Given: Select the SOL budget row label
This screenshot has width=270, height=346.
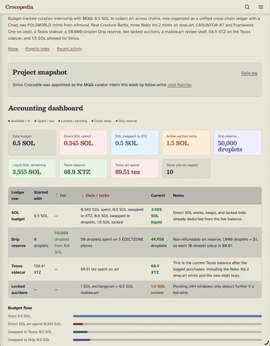Looking at the screenshot, I should pos(18,216).
